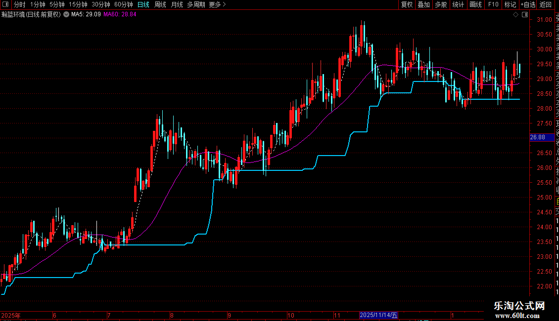559x321 pixels.
Task: Click the 翰蓝环境(日线,前复权) chart title
Action: [x=31, y=15]
